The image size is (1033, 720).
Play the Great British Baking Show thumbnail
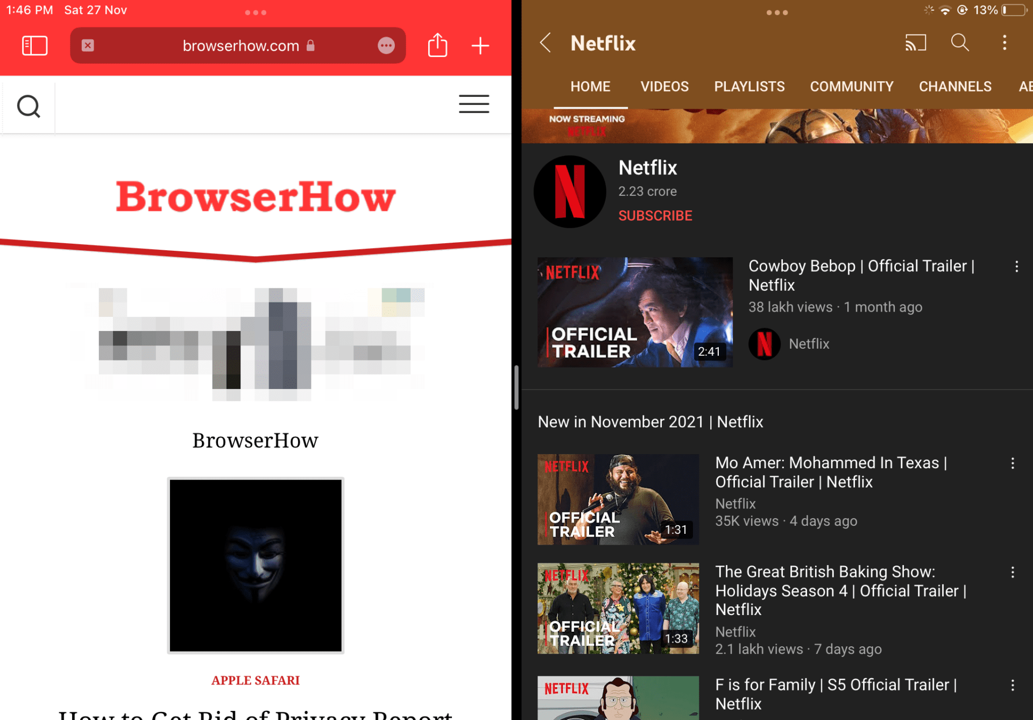point(618,608)
